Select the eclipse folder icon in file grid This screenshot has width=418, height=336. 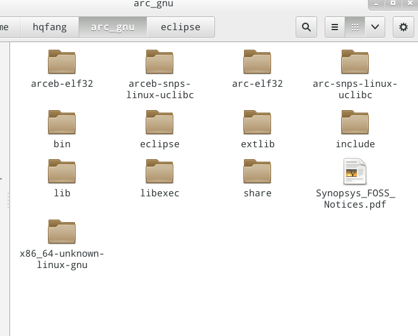(x=160, y=122)
